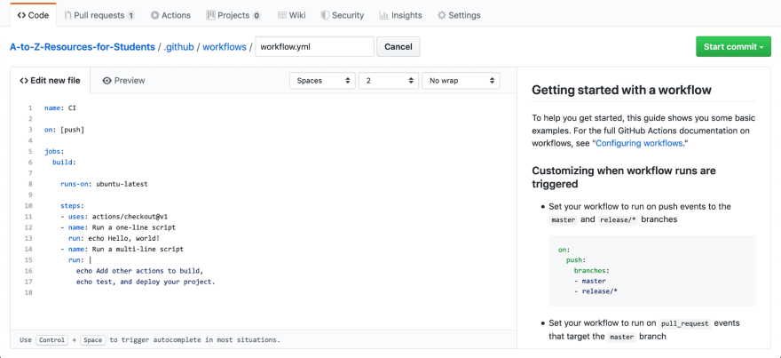Click the pull request icon

coord(67,15)
